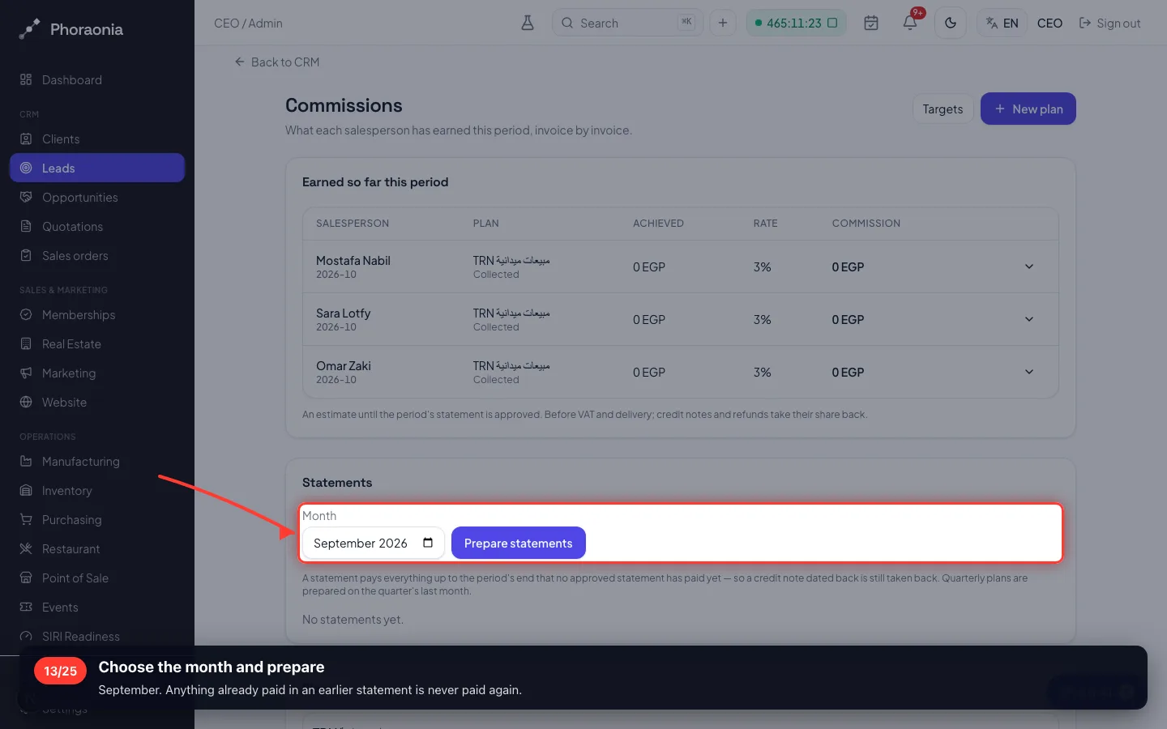Viewport: 1167px width, 729px height.
Task: Click the Website globe icon
Action: click(x=26, y=402)
